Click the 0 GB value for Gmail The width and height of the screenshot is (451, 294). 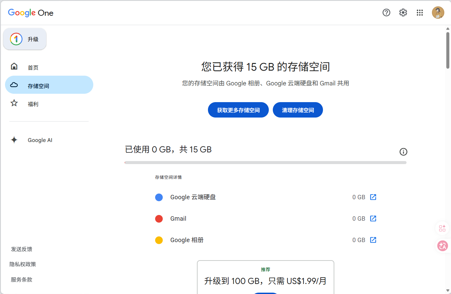click(359, 219)
